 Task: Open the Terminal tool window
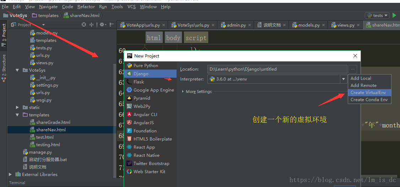coord(17,183)
